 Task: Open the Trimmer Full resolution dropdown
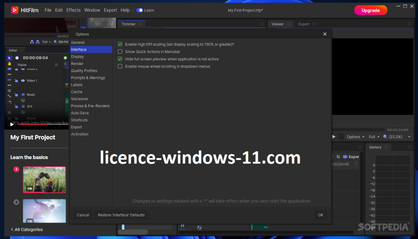click(x=47, y=42)
